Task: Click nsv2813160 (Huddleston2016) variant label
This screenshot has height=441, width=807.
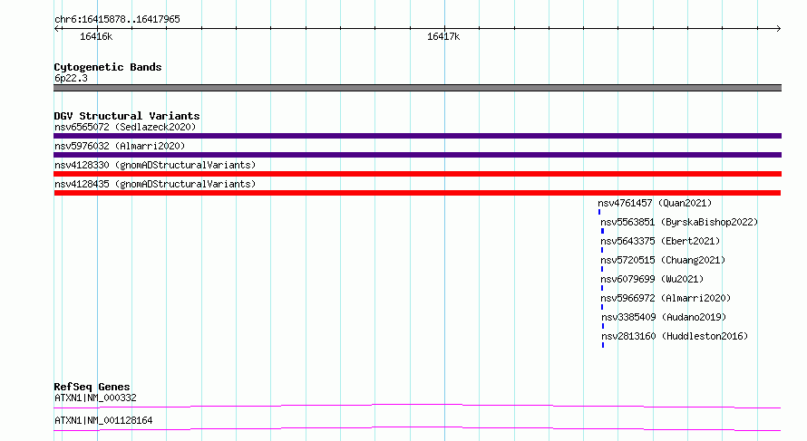Action: click(x=675, y=336)
